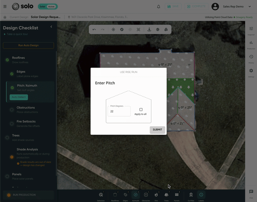The image size is (257, 202).
Task: Open the Chat panel
Action: pos(251,194)
